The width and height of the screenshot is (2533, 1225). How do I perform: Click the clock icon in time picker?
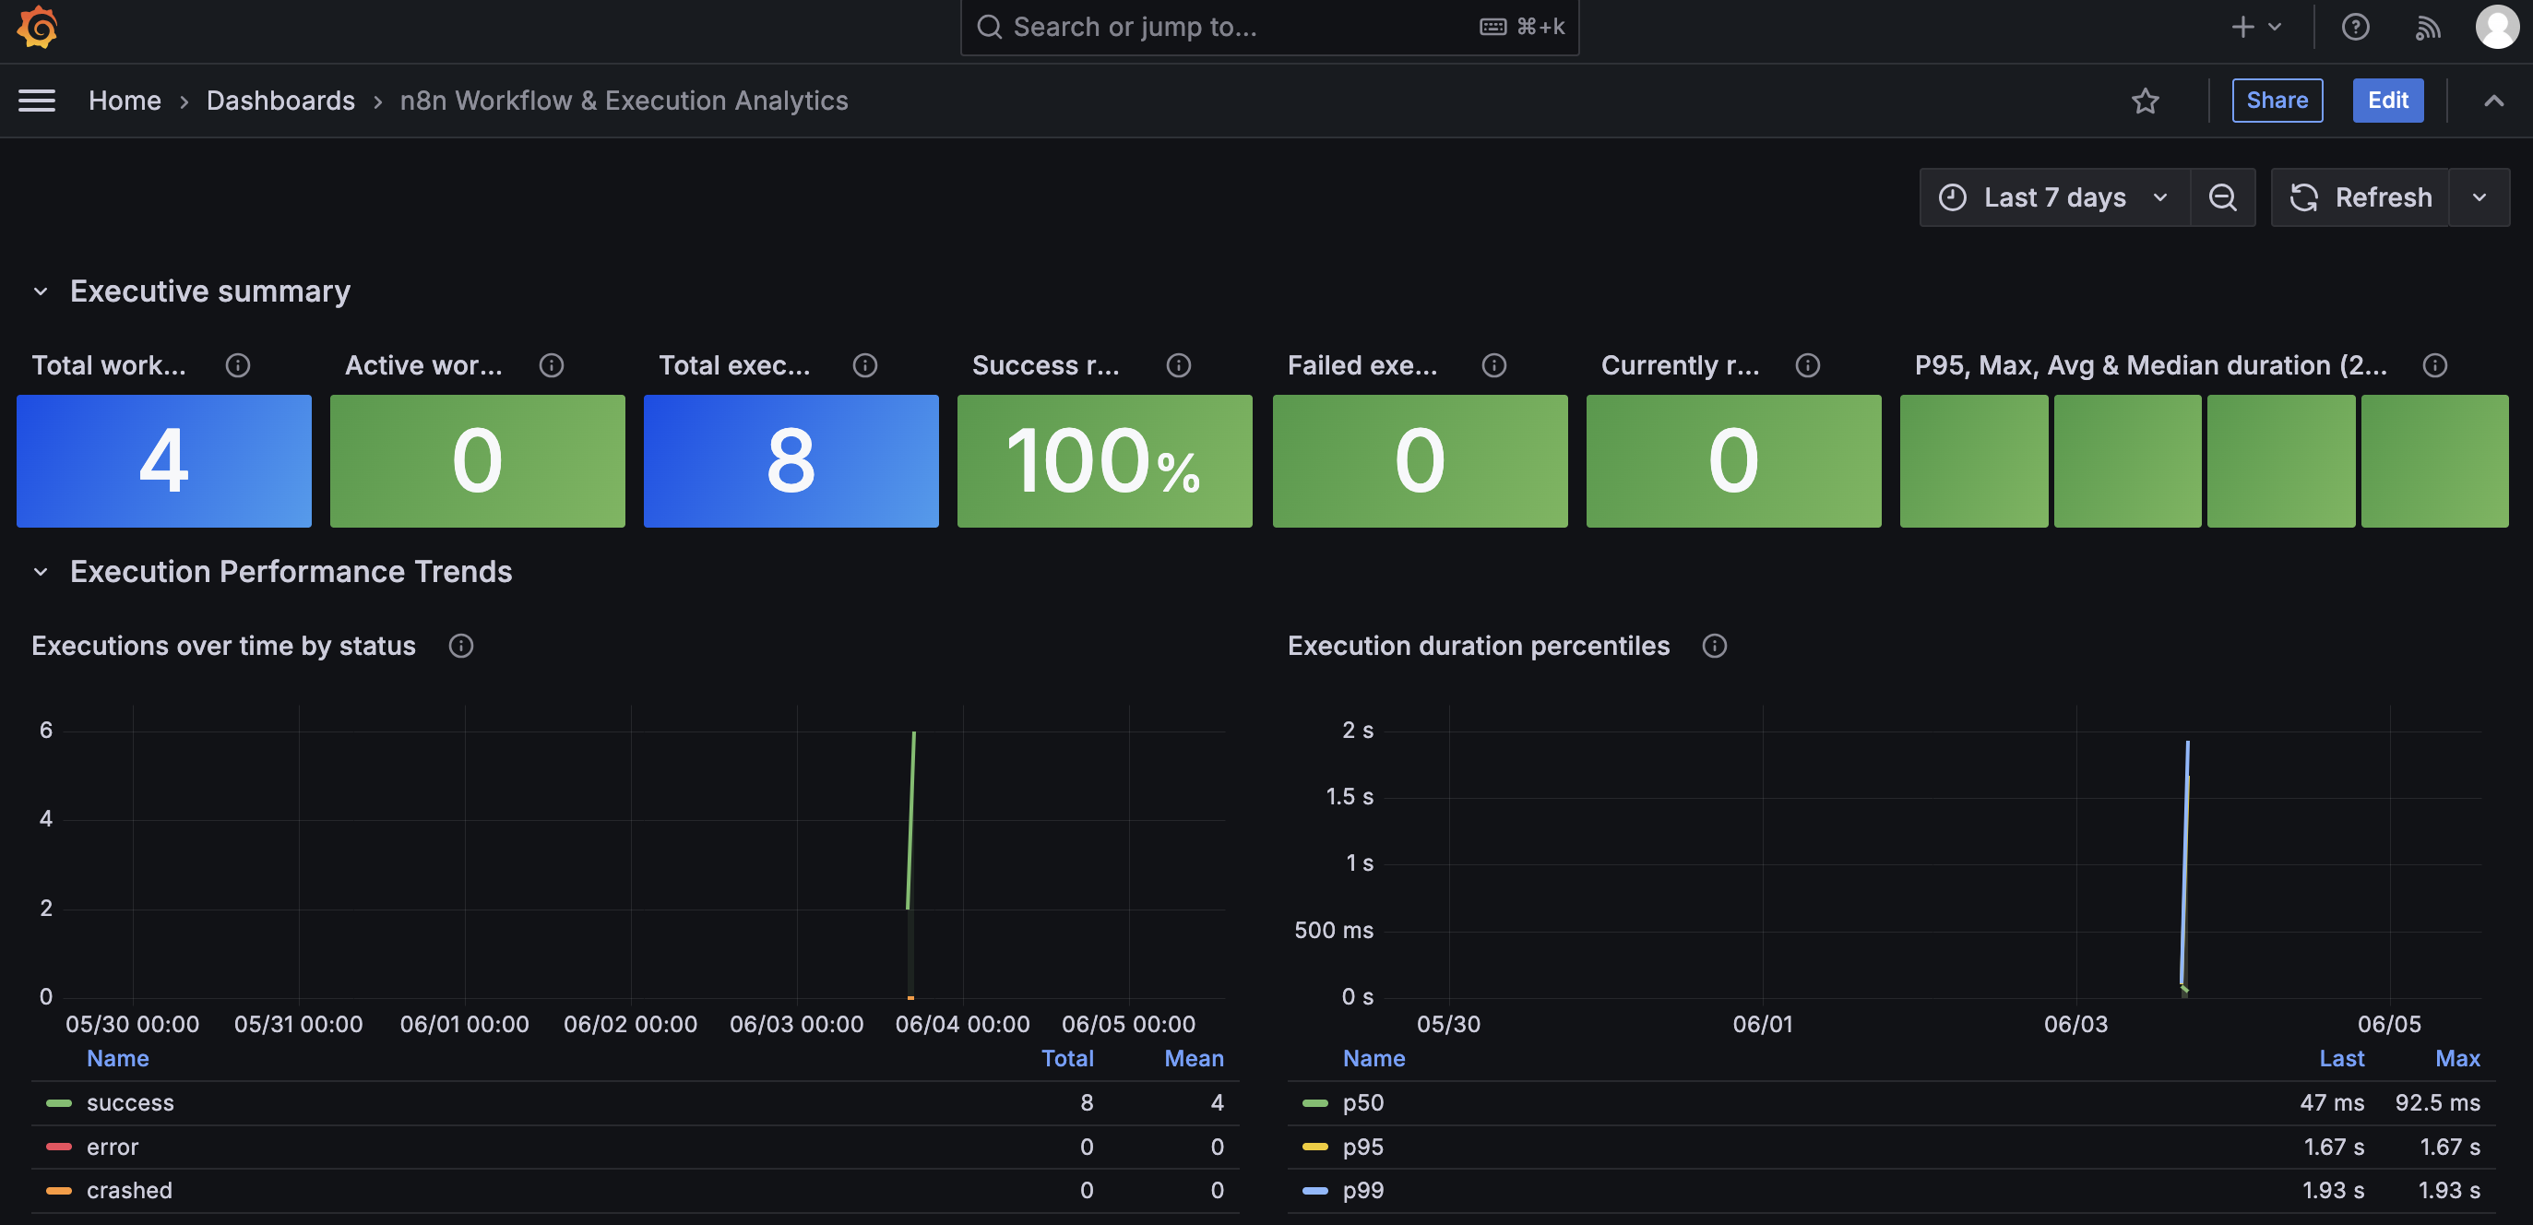point(1953,197)
